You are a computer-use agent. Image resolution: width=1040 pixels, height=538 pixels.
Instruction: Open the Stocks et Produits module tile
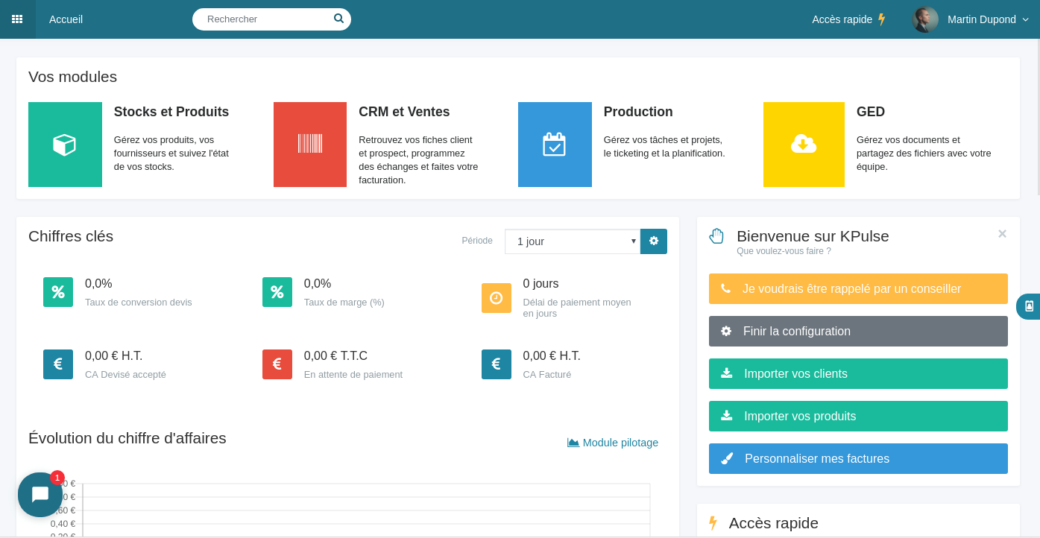point(65,145)
